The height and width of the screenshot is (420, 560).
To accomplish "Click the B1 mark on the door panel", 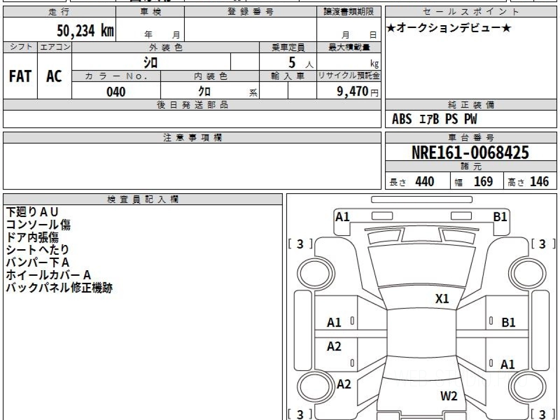I will [508, 322].
